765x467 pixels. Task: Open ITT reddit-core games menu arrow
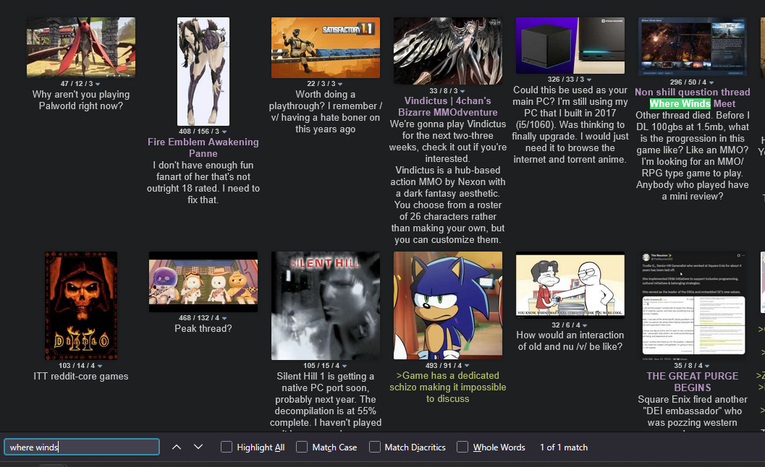tap(100, 366)
